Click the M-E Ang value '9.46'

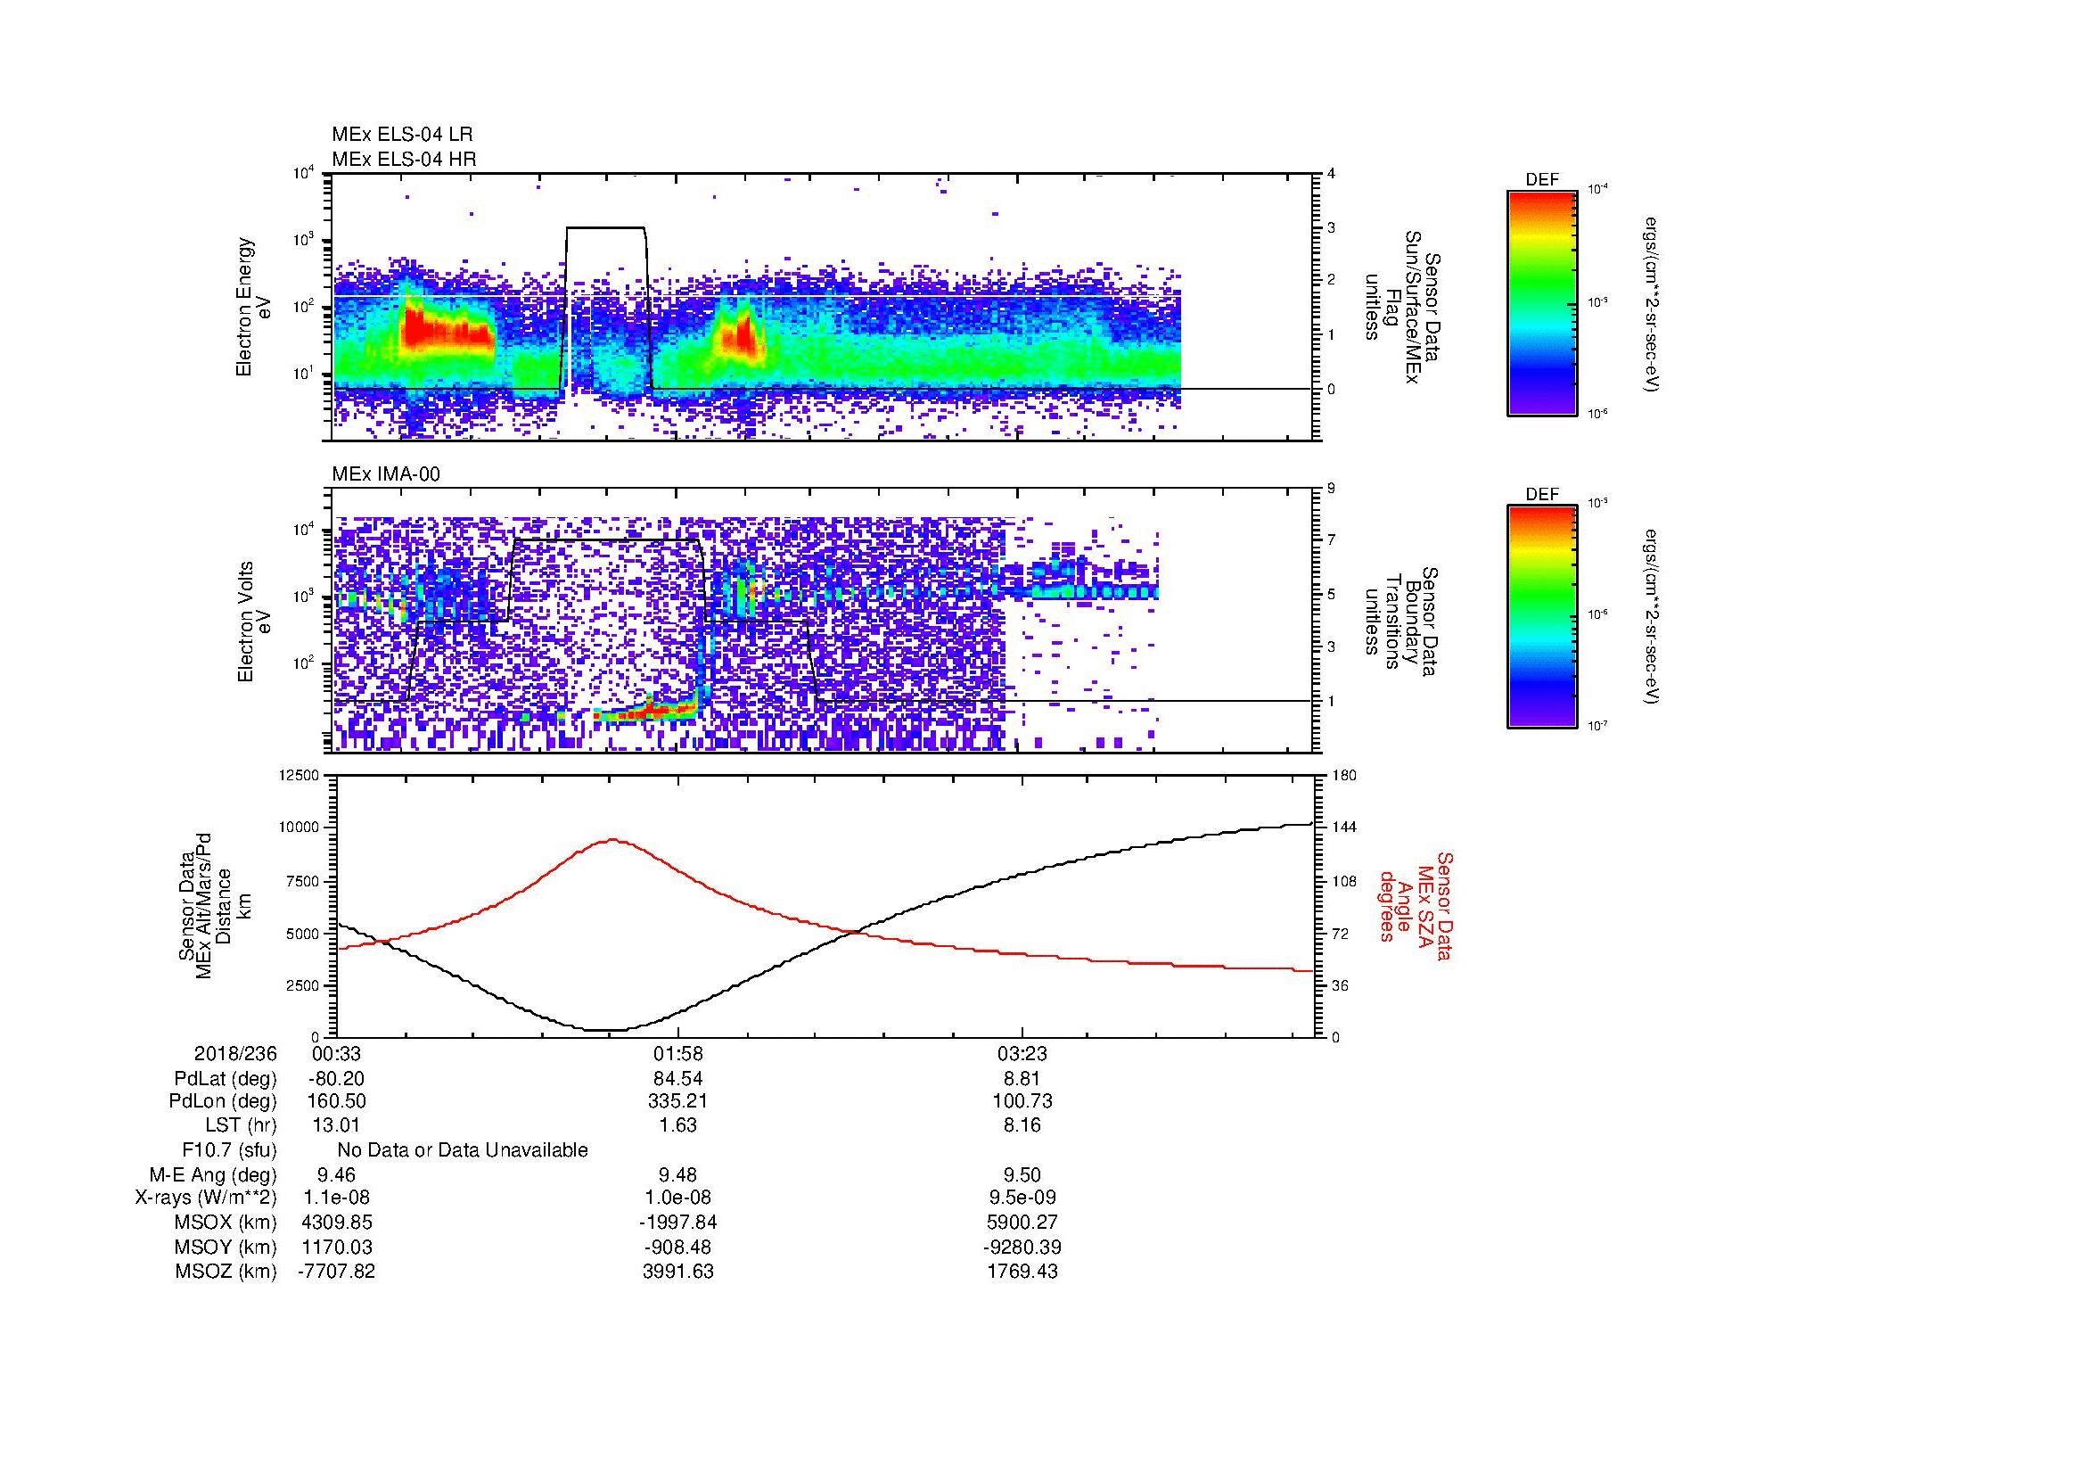pos(337,1175)
